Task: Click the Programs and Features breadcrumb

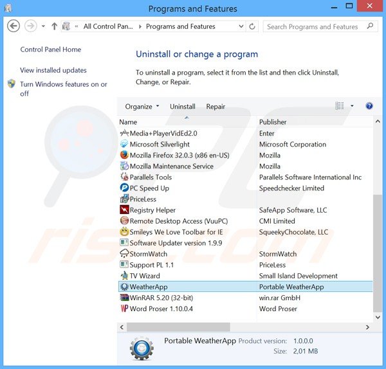Action: 180,26
